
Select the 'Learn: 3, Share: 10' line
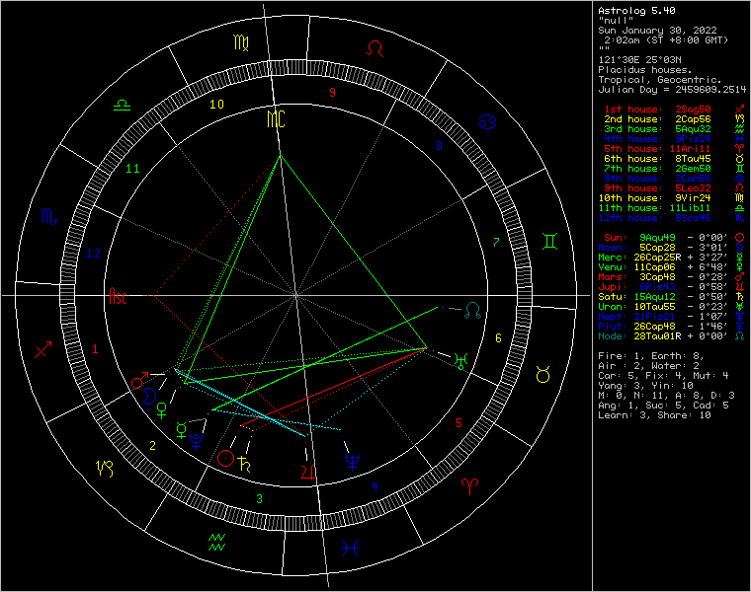tap(654, 415)
